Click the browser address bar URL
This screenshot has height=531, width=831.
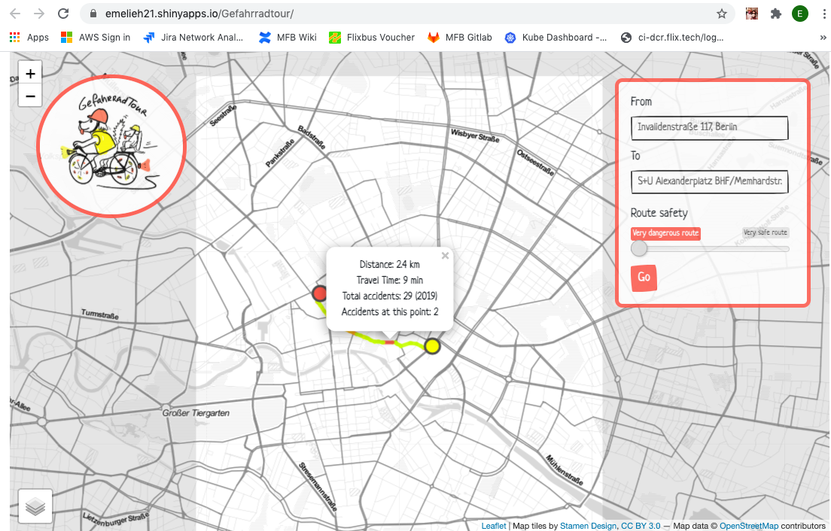tap(199, 14)
